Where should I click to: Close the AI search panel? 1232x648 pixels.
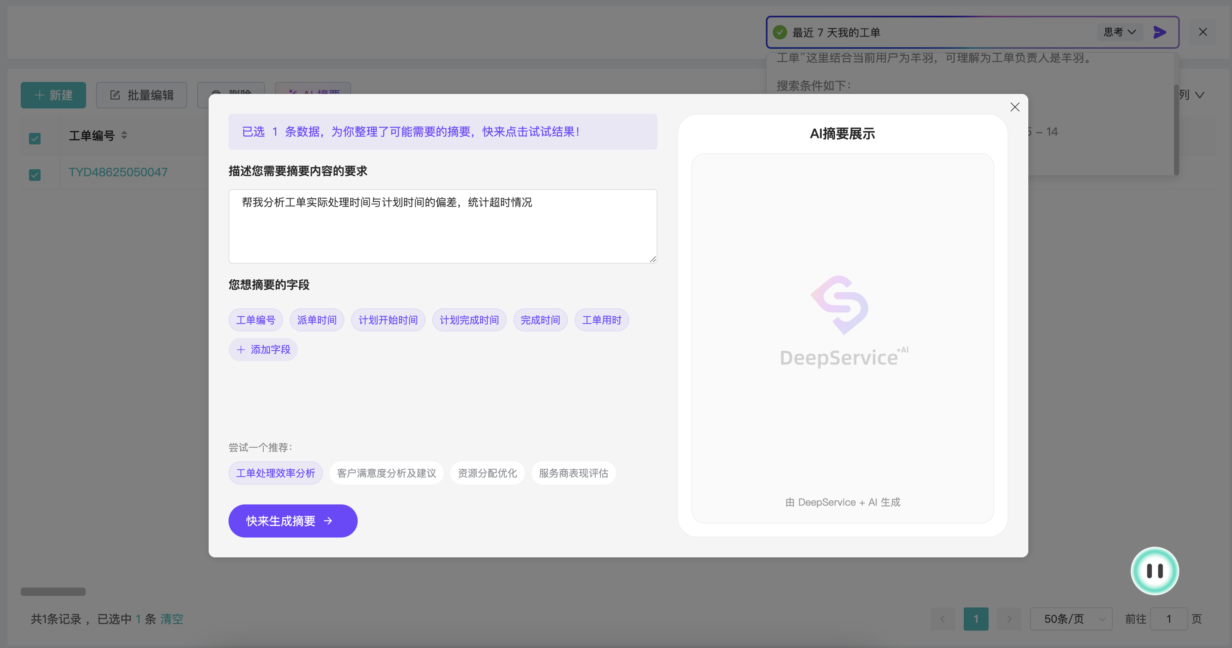[x=1203, y=32]
